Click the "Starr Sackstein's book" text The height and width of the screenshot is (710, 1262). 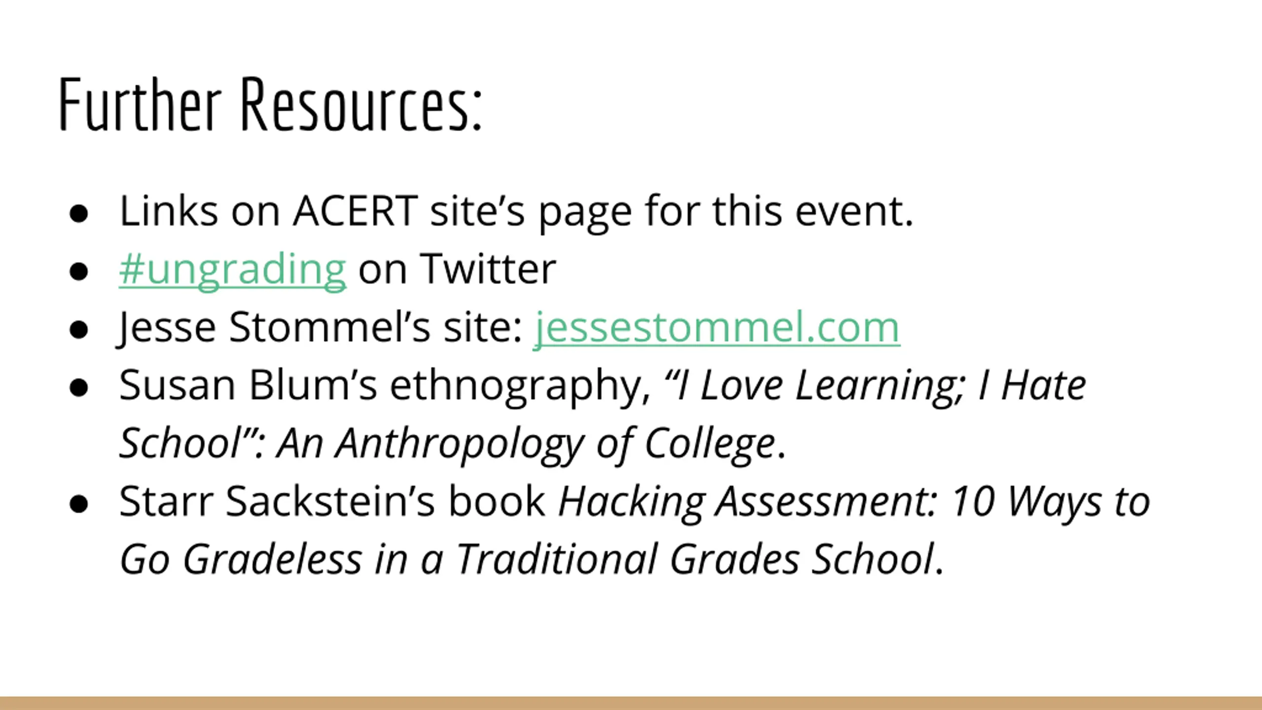coord(333,501)
